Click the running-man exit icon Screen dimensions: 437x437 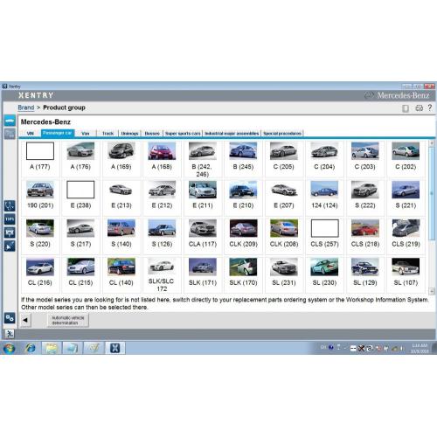10,334
